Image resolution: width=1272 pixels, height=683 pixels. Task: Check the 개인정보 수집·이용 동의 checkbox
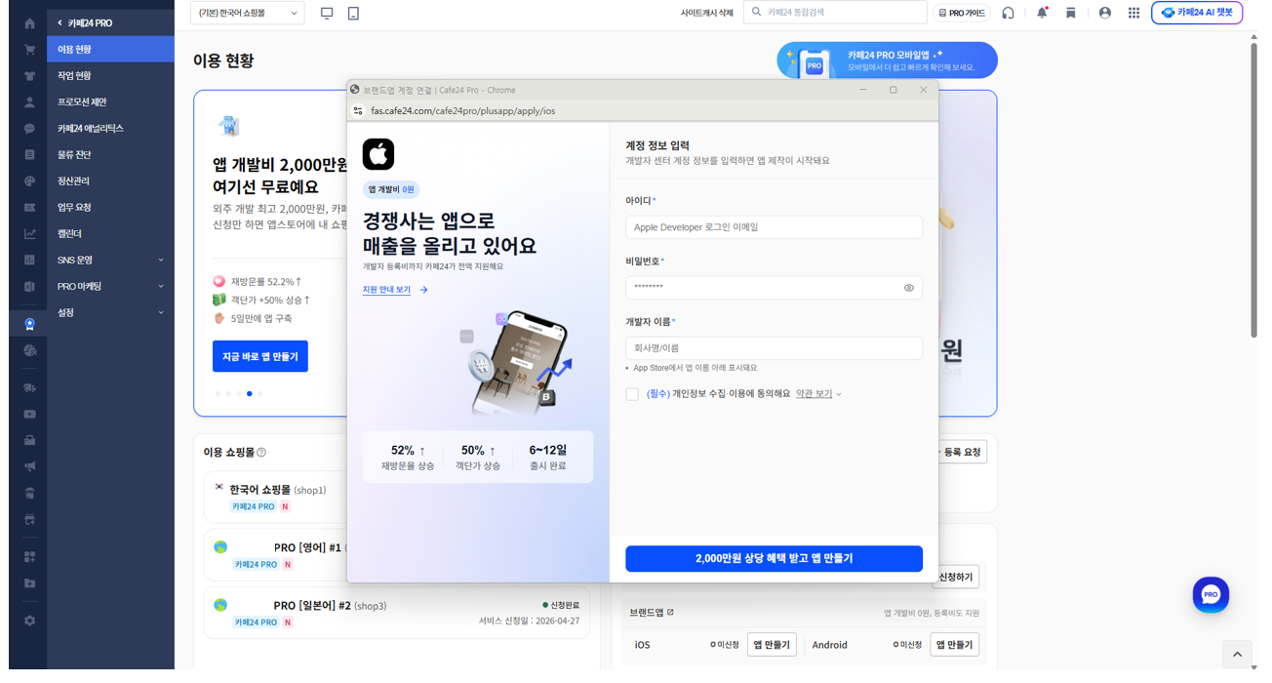pyautogui.click(x=632, y=394)
